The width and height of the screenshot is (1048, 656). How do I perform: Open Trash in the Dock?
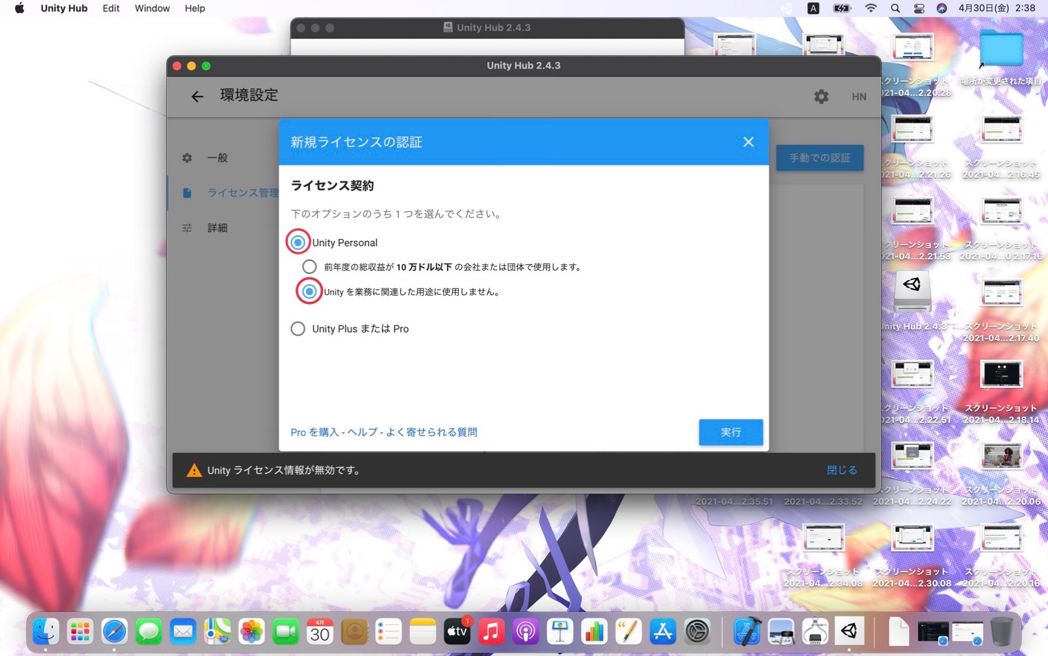click(x=1001, y=631)
